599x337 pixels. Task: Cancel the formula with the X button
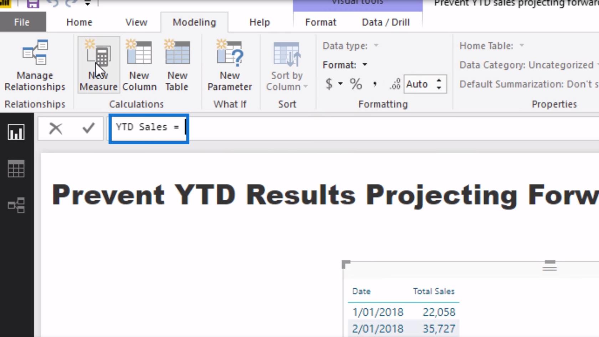click(x=56, y=128)
